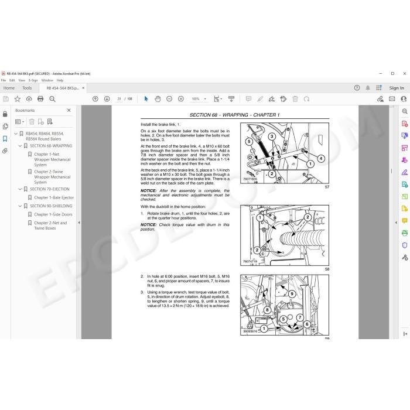Close the Bookmarks panel
The image size is (410, 410).
[69, 110]
